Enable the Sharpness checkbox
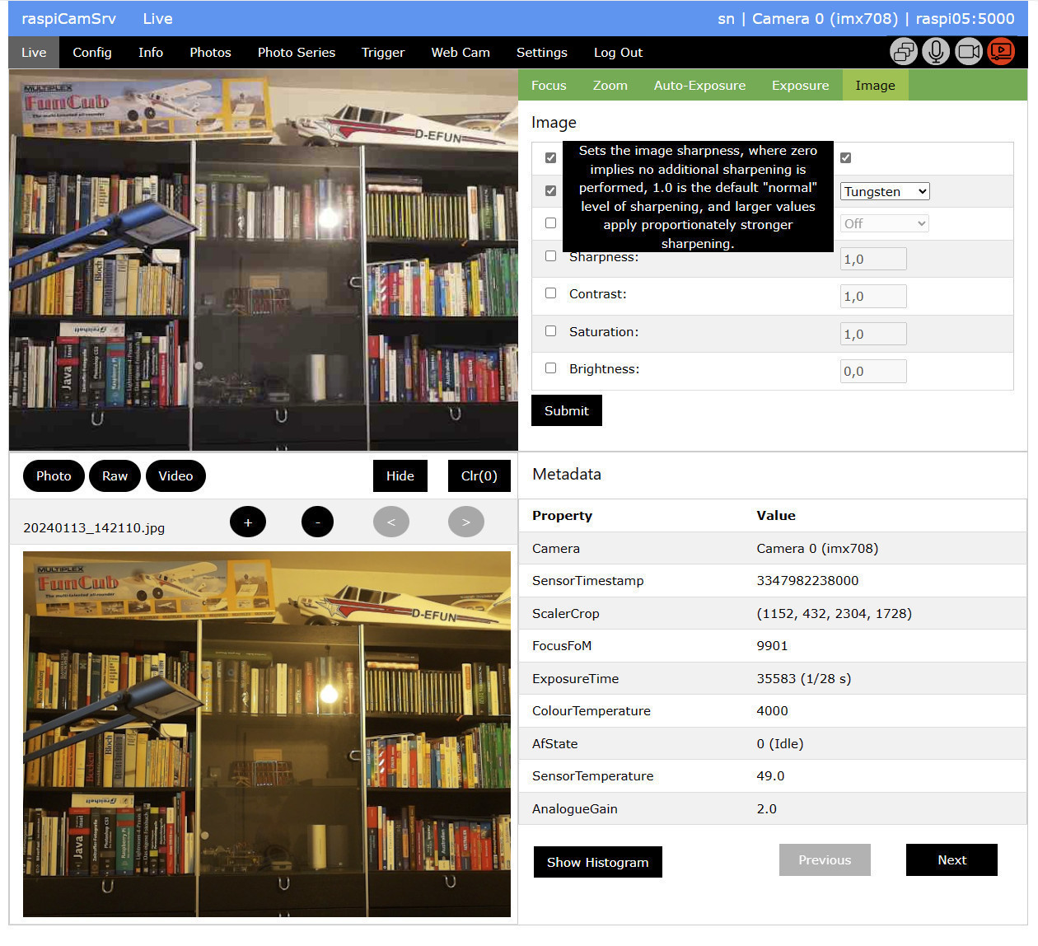 coord(550,256)
